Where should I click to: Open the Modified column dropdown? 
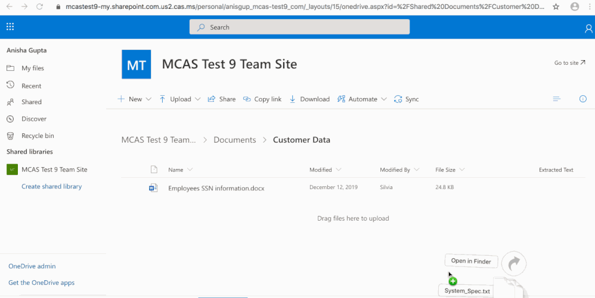(325, 170)
